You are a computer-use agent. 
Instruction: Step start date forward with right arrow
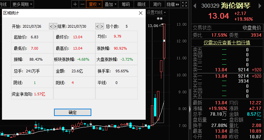55,26
